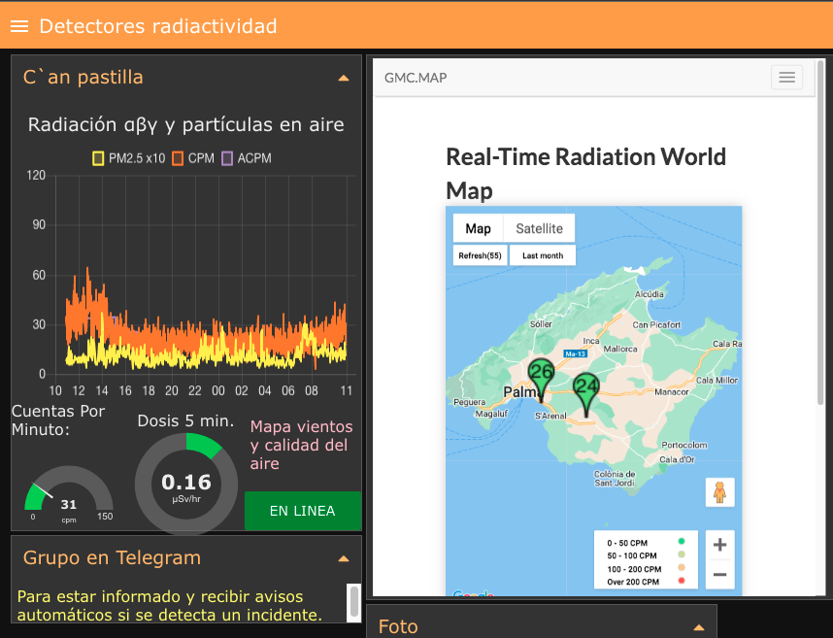The height and width of the screenshot is (638, 833).
Task: Click the Over 200 CPM legend entry
Action: 646,582
